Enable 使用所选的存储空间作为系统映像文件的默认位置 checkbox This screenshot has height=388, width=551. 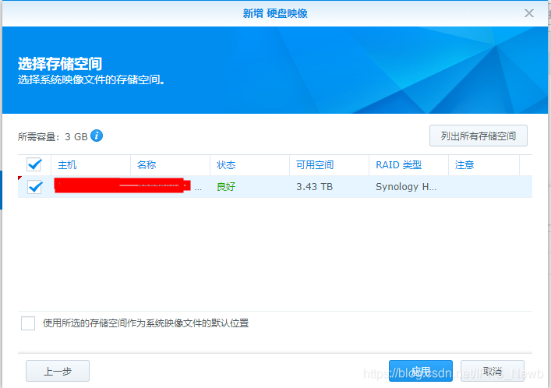(28, 323)
